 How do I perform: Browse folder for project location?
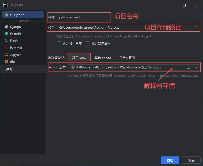195,28
